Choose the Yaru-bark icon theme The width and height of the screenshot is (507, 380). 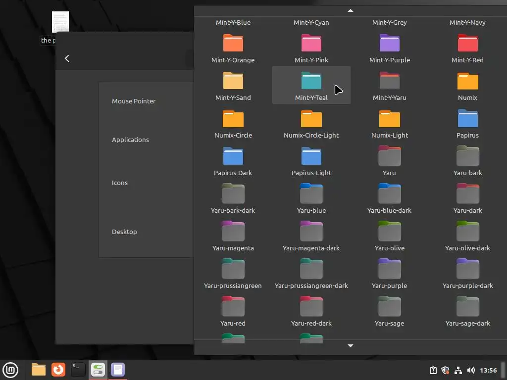pos(467,161)
